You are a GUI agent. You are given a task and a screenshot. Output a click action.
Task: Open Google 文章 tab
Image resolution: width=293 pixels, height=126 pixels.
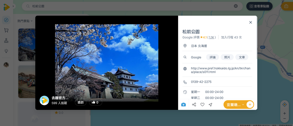click(x=242, y=57)
